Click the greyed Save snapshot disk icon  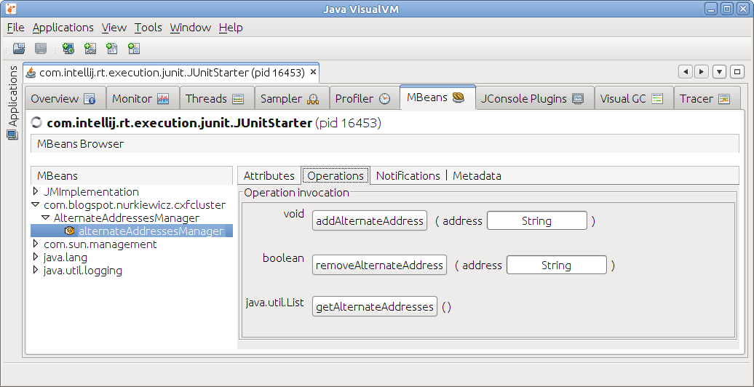point(41,48)
